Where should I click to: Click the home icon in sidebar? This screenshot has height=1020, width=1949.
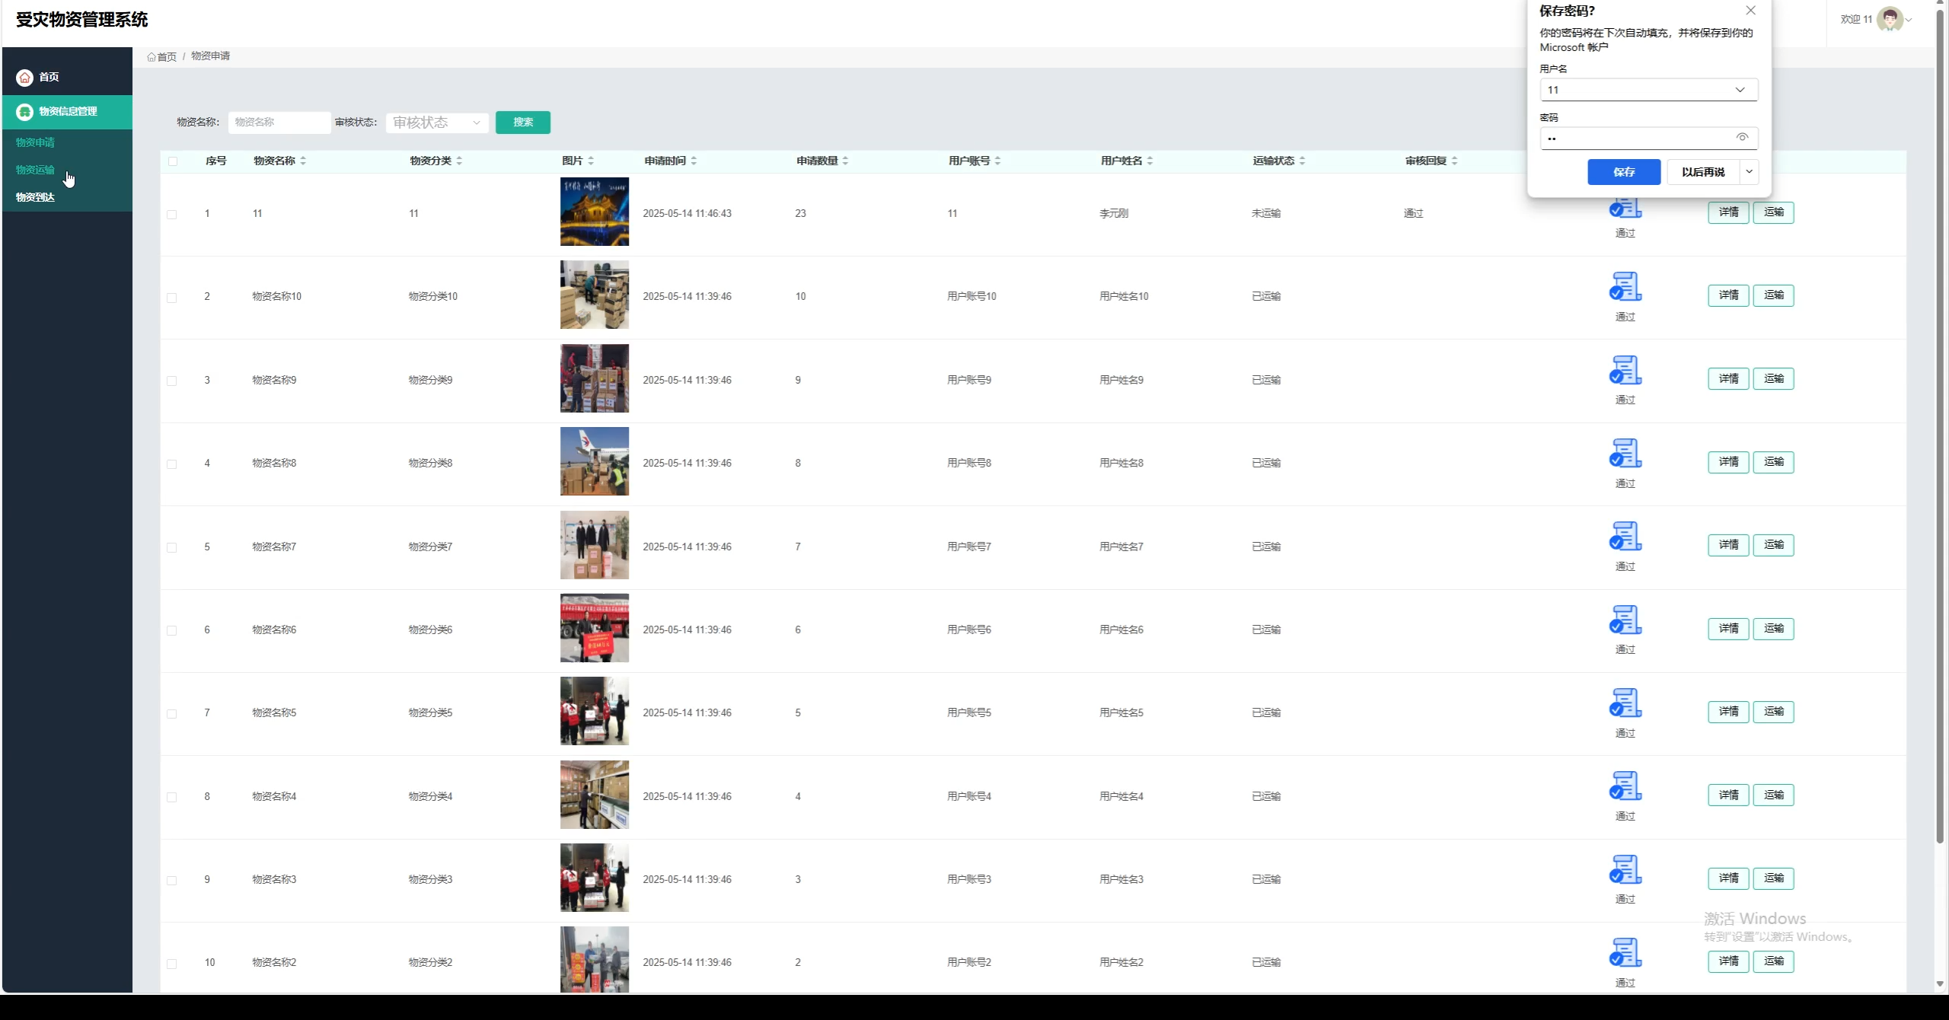click(24, 77)
